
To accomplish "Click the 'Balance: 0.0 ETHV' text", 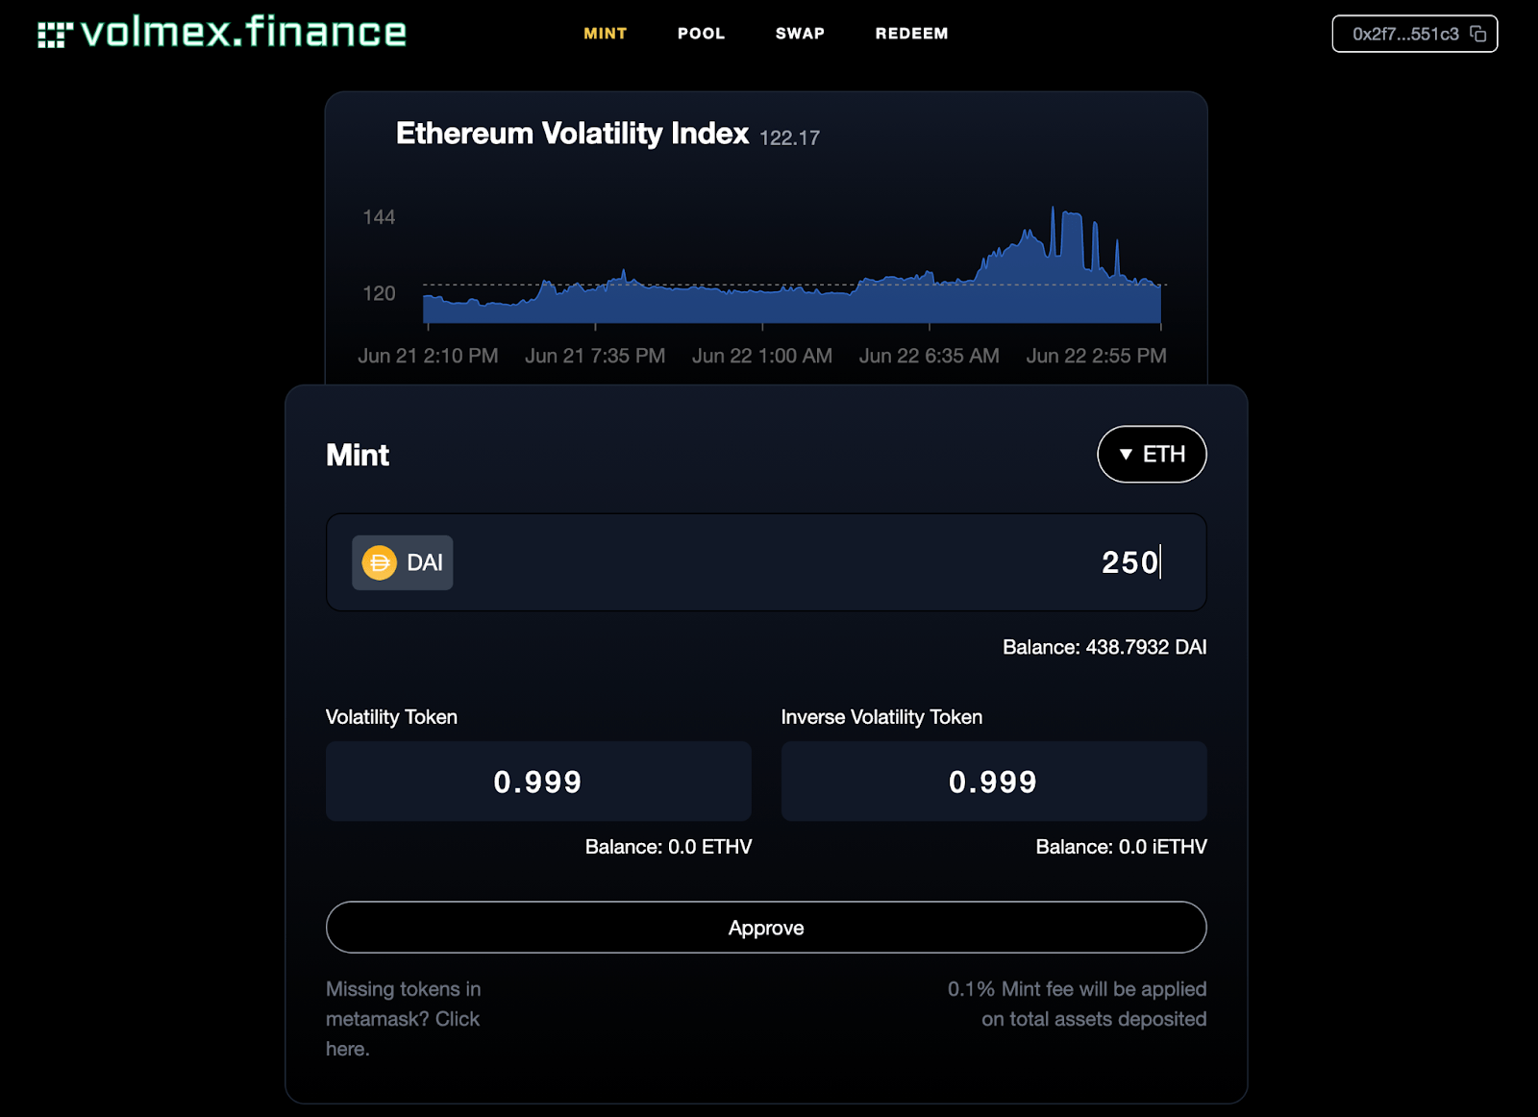I will pyautogui.click(x=668, y=847).
